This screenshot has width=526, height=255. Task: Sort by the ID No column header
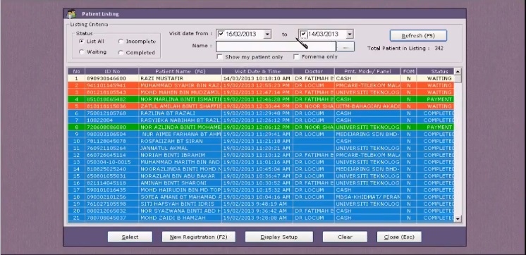pos(111,71)
